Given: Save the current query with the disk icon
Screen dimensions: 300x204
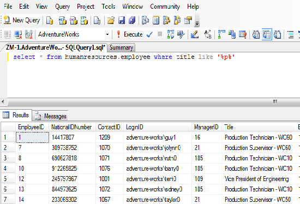Looking at the screenshot, I should pyautogui.click(x=122, y=20).
